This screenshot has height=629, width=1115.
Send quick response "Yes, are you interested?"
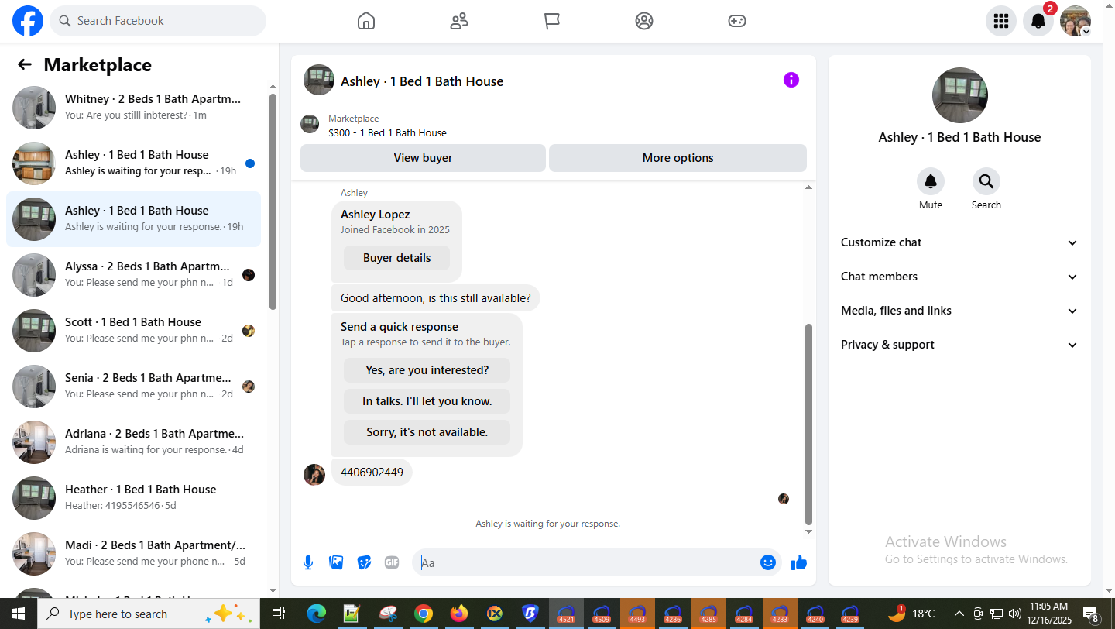tap(427, 370)
